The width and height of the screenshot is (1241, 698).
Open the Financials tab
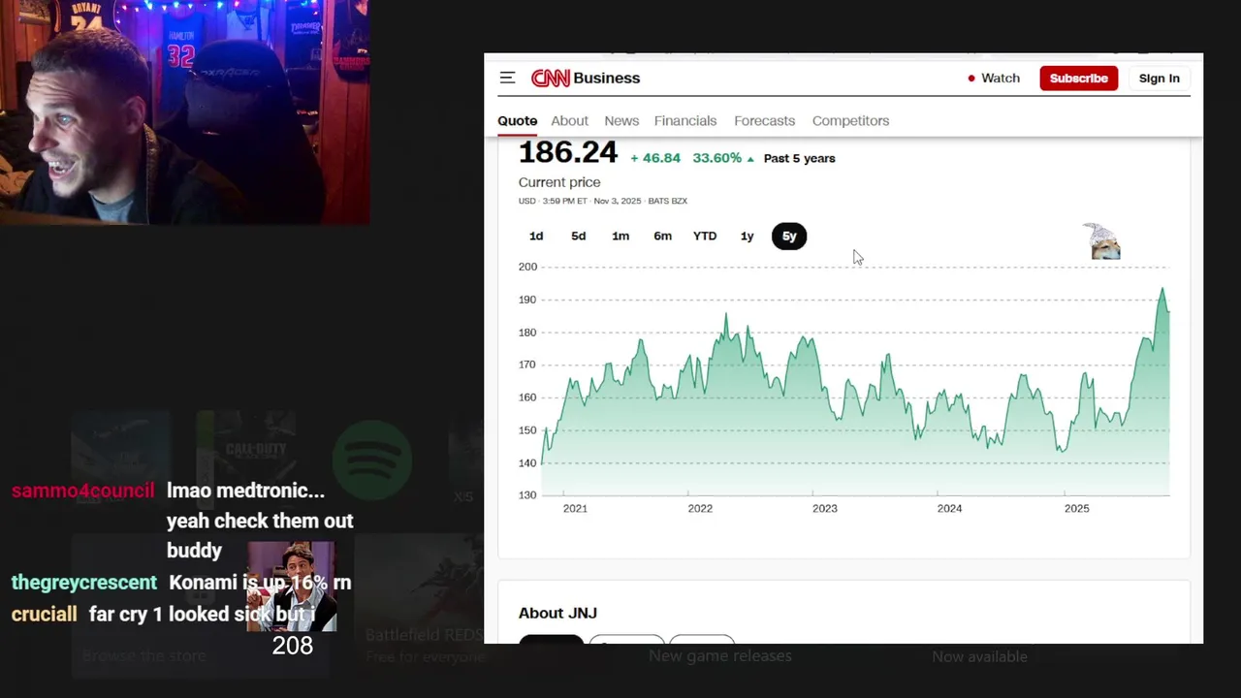click(x=685, y=121)
